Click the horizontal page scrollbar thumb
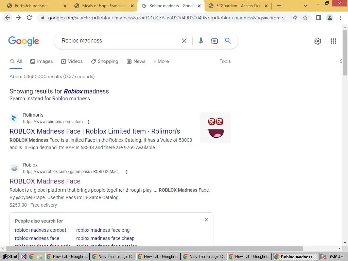Viewport: 348px width, 261px height. 154,248
